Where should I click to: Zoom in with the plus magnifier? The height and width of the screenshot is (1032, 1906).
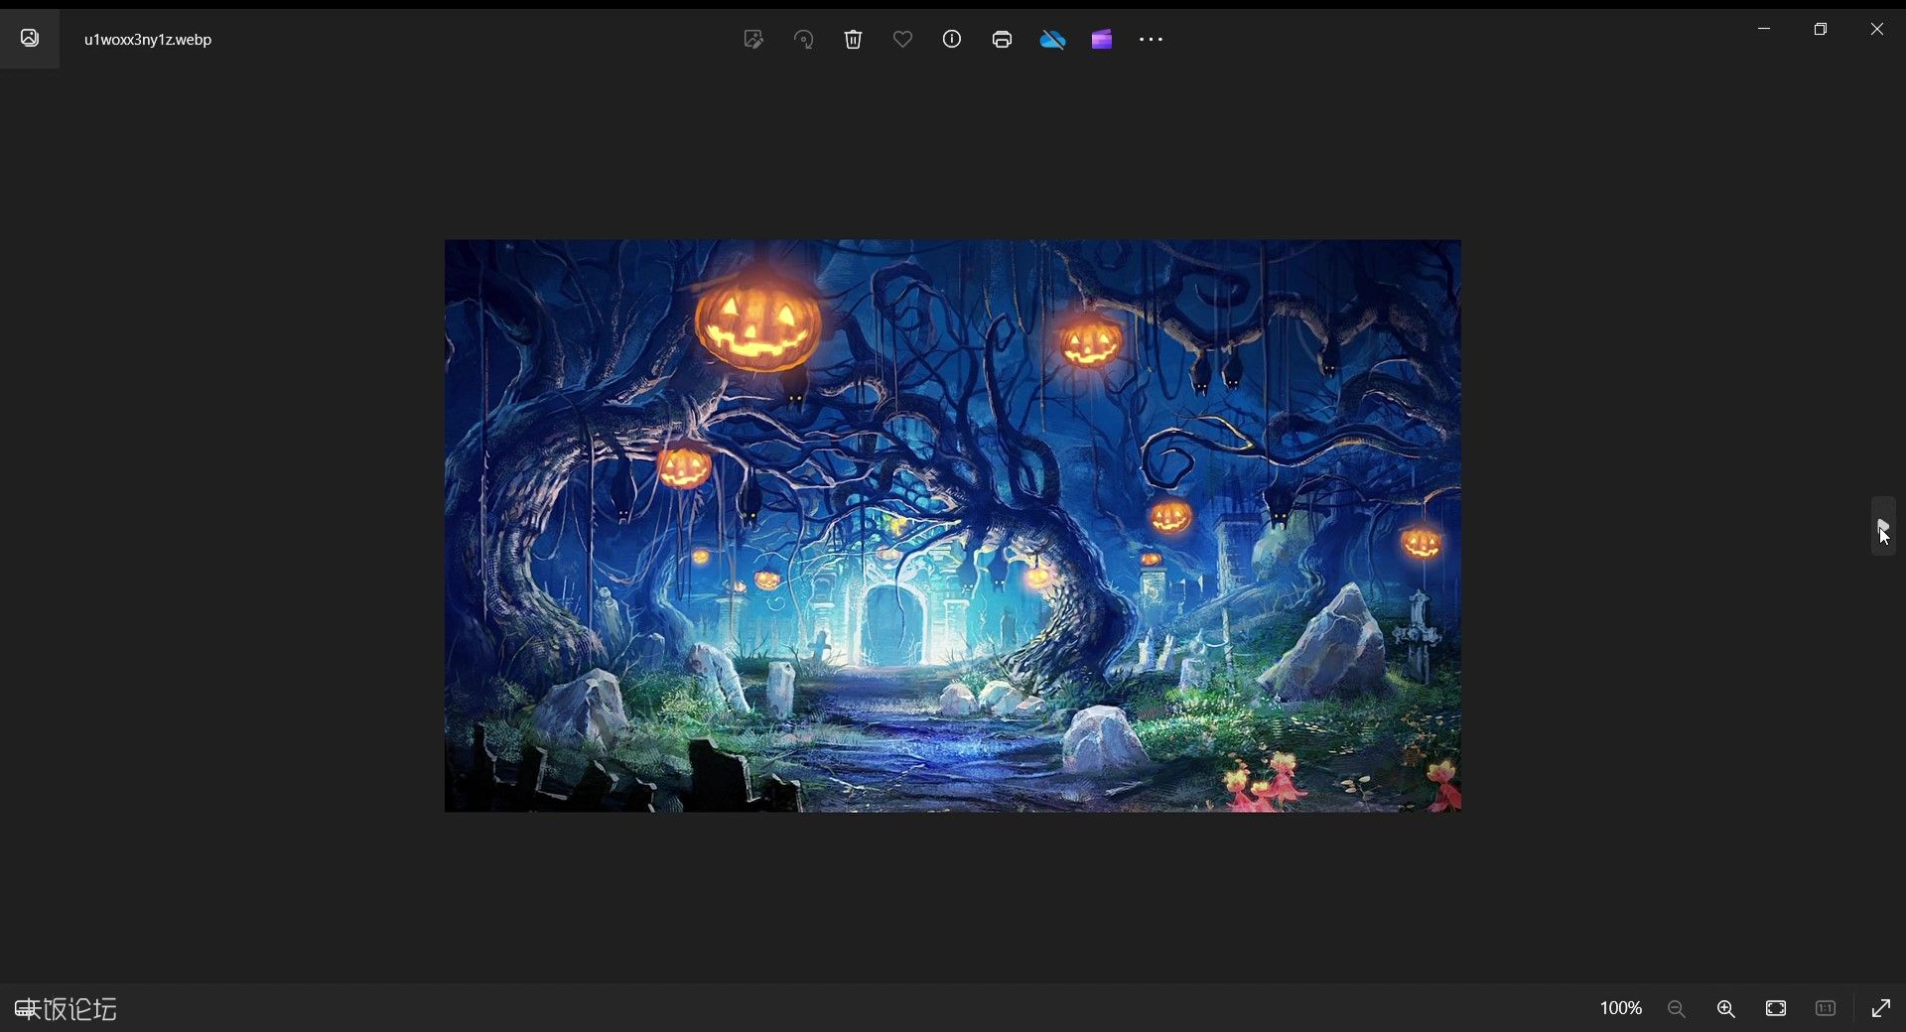1726,1008
